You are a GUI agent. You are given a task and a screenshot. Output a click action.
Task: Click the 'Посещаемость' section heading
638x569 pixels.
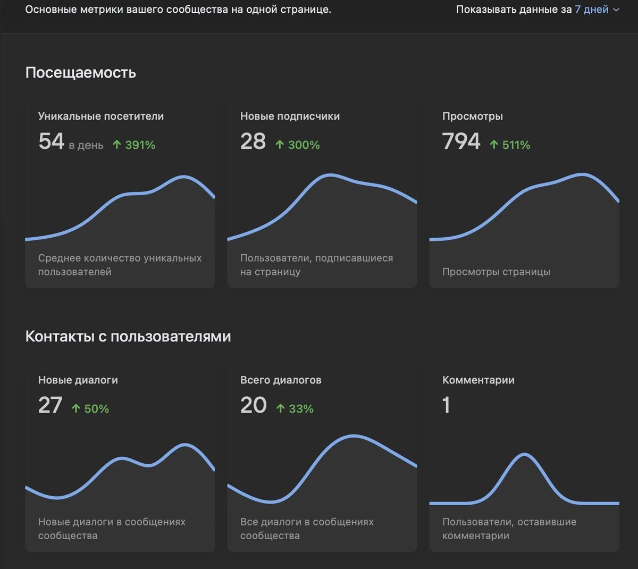(81, 72)
